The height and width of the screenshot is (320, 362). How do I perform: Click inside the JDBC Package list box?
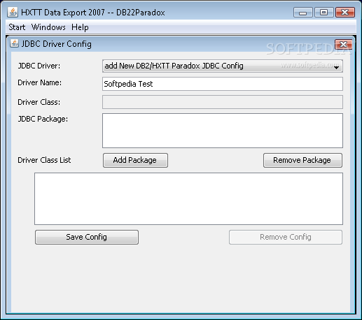[223, 131]
